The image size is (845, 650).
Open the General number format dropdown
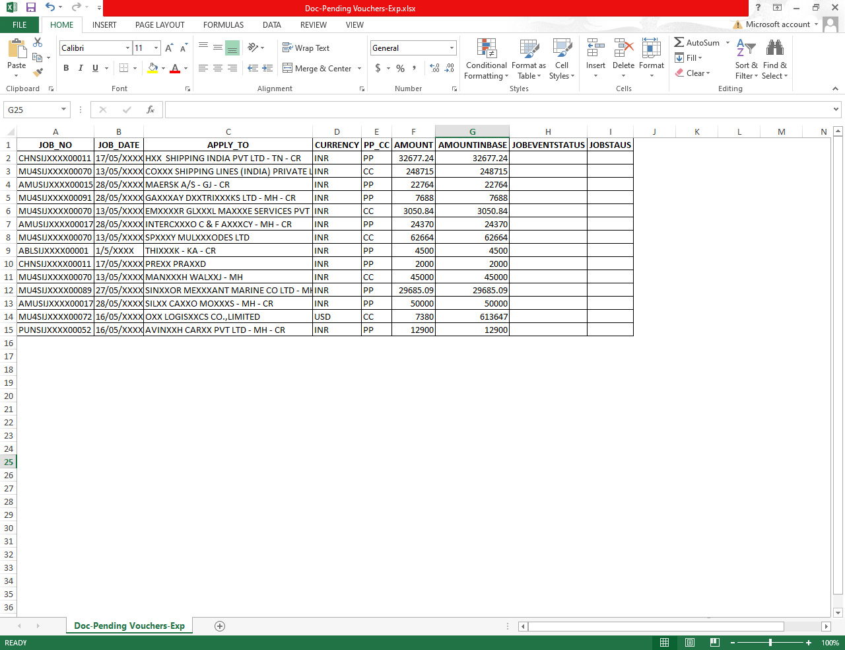(452, 48)
